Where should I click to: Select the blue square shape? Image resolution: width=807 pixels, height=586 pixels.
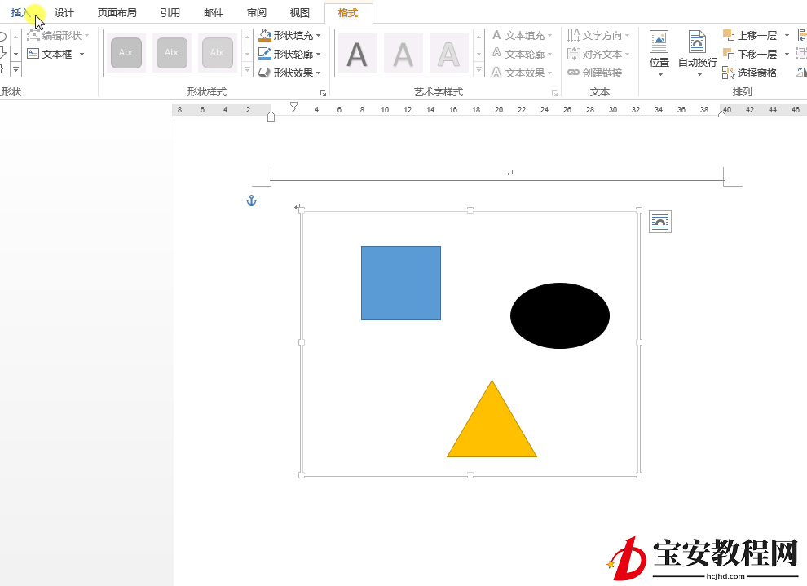401,283
